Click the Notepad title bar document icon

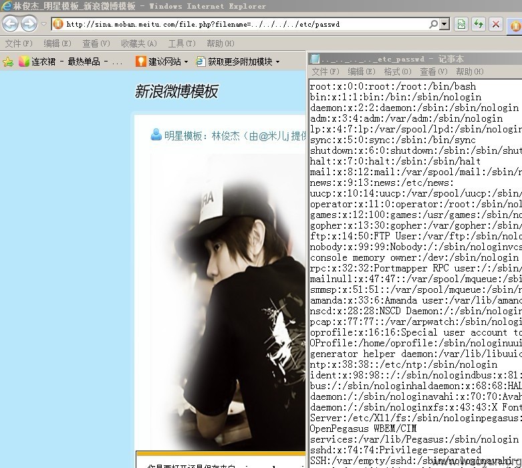click(315, 59)
